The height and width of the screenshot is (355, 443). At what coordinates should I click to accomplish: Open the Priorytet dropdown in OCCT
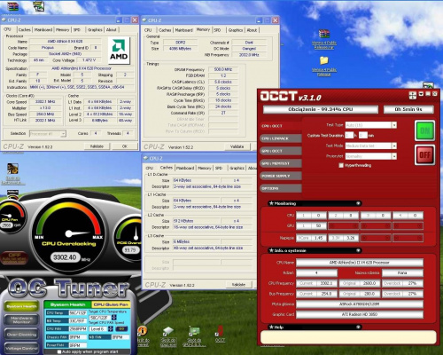[x=394, y=156]
